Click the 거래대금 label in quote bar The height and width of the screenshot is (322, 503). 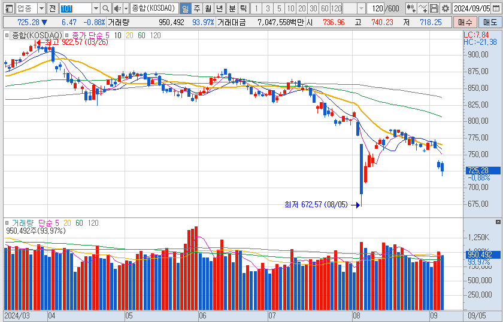[x=232, y=23]
